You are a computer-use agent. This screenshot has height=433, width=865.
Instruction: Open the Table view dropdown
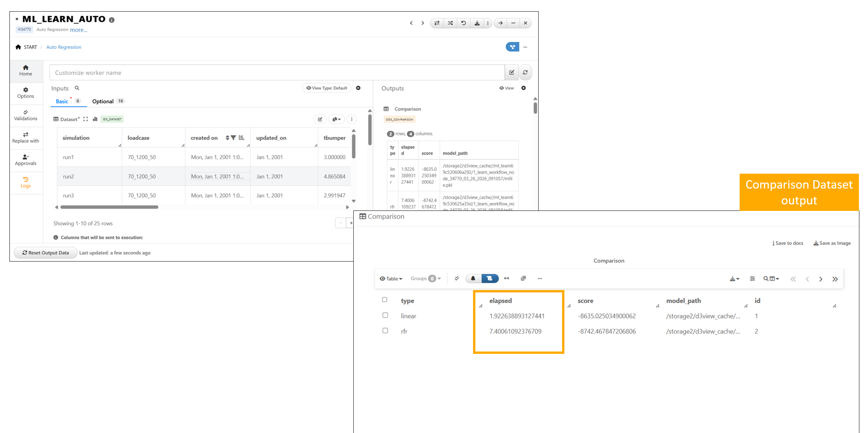(x=391, y=278)
